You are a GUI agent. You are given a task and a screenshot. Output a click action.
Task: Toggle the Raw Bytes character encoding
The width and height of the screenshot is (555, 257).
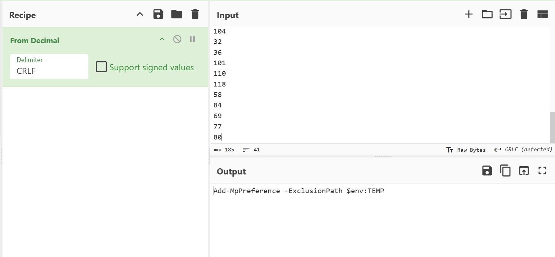click(x=466, y=149)
